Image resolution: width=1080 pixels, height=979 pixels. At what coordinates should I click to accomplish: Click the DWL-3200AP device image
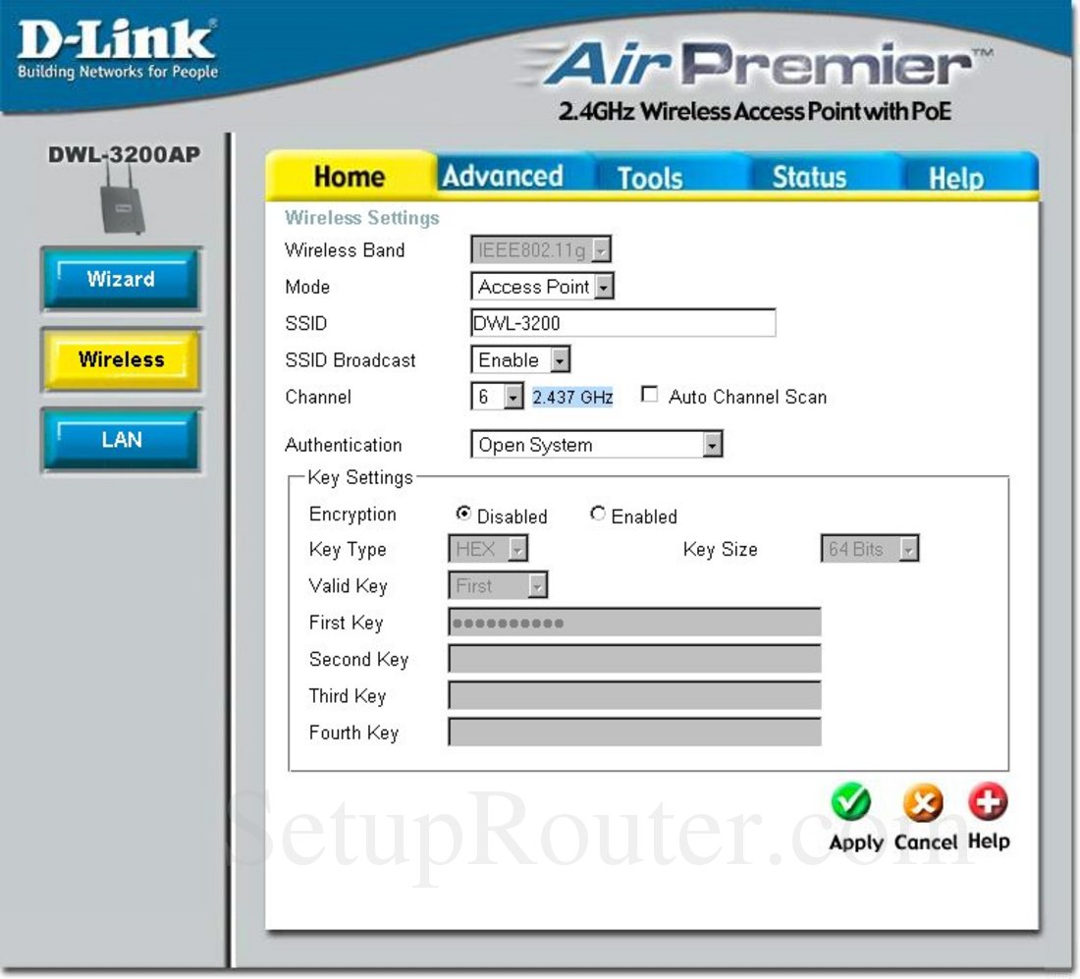pos(123,201)
